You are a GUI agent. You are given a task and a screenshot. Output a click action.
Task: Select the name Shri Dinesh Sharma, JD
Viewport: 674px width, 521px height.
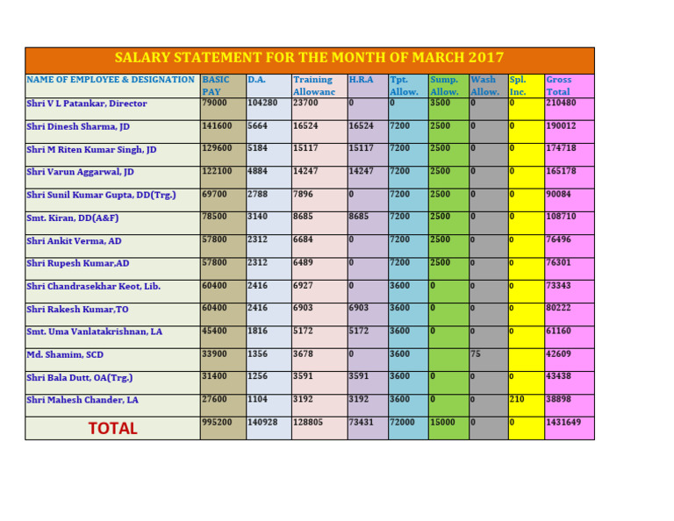coord(78,126)
